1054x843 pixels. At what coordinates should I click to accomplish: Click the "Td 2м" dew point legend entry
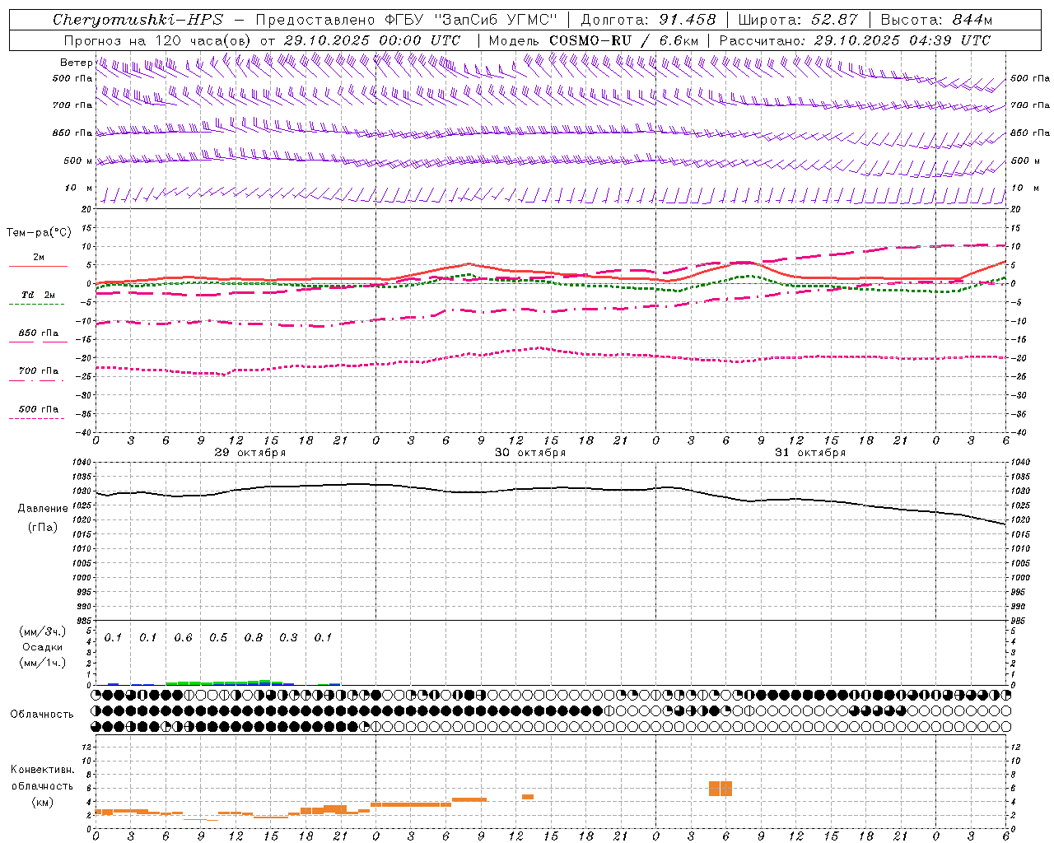tap(38, 295)
